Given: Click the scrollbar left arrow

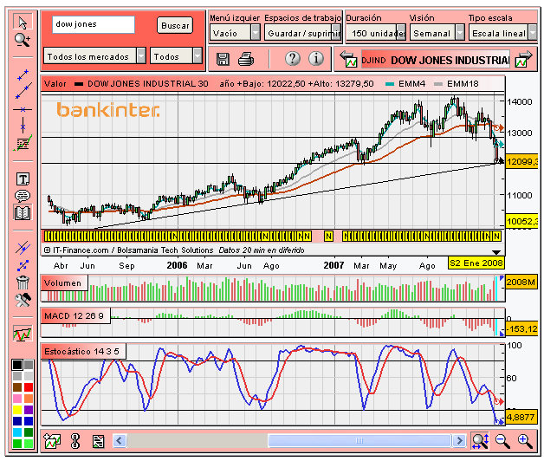Looking at the screenshot, I should point(120,441).
